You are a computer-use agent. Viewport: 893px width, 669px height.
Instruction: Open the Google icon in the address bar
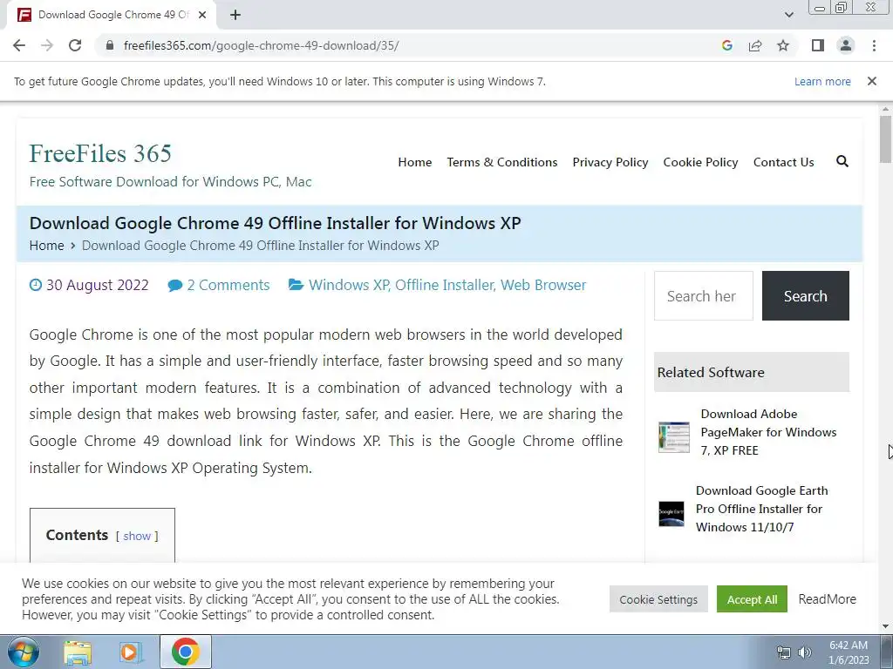(x=726, y=45)
